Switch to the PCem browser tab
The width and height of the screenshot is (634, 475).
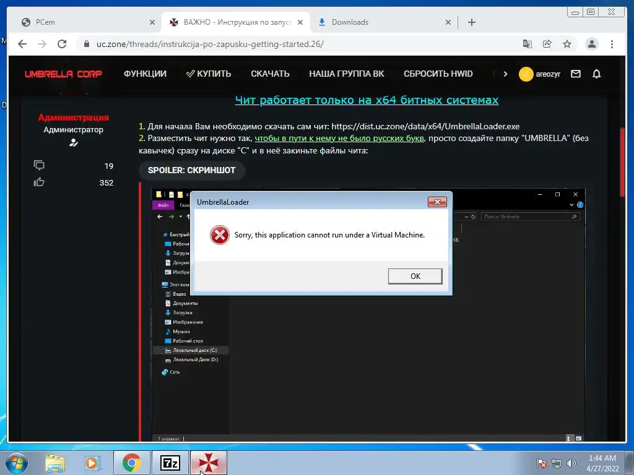87,22
